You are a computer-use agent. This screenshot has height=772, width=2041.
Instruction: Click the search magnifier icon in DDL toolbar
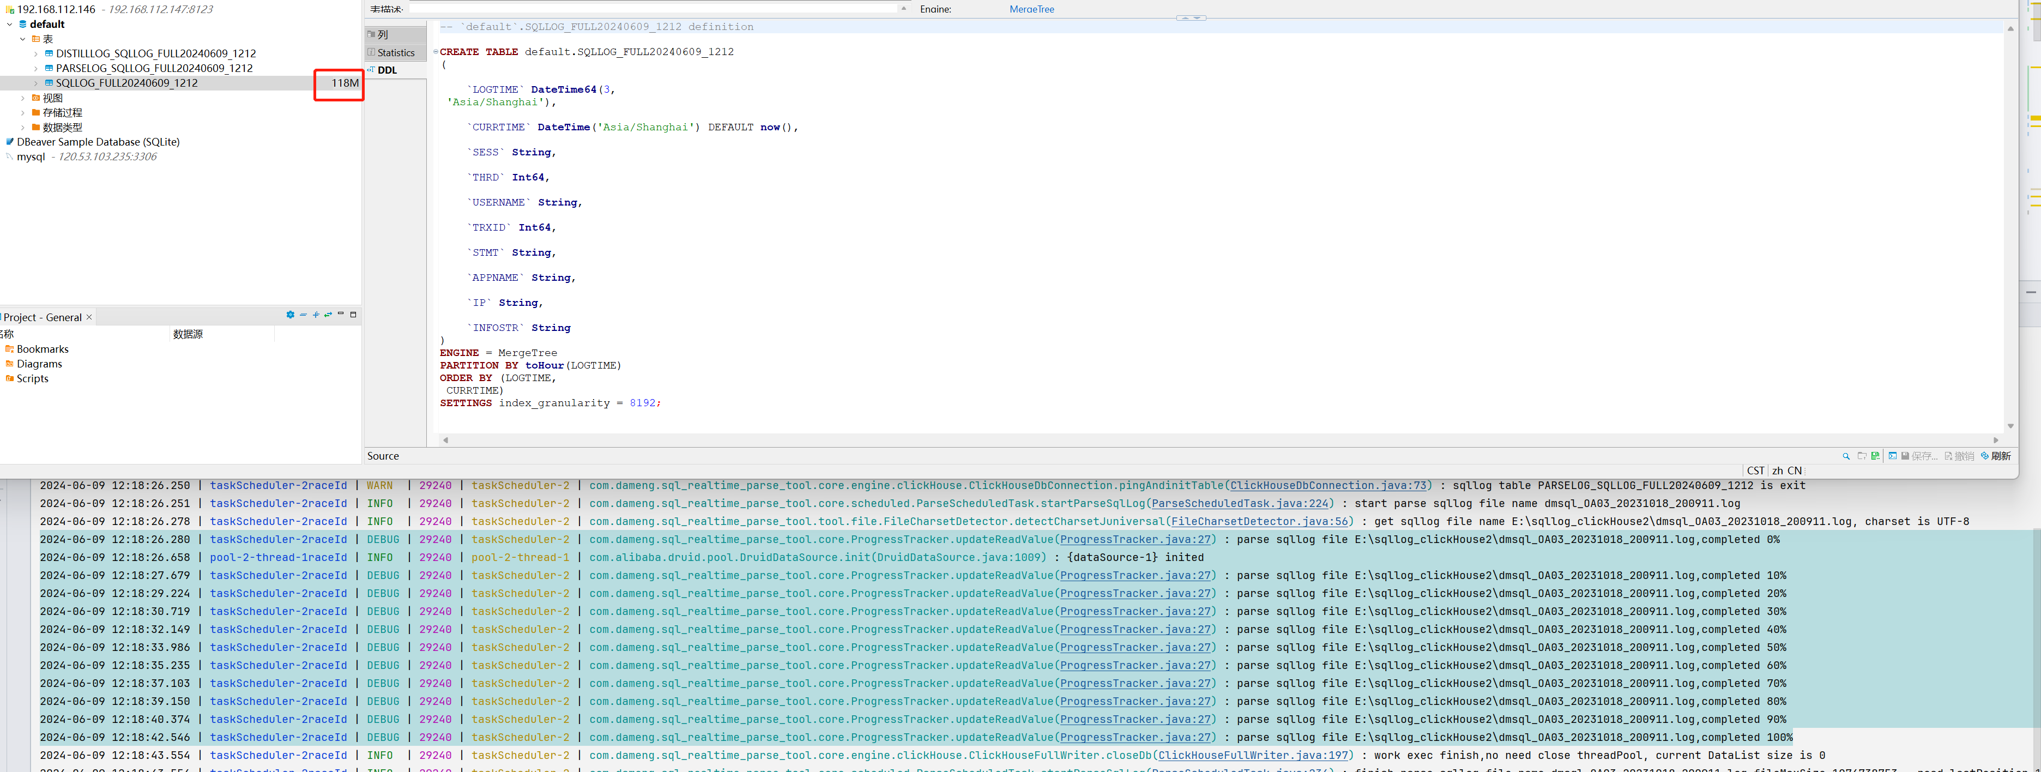coord(1846,456)
